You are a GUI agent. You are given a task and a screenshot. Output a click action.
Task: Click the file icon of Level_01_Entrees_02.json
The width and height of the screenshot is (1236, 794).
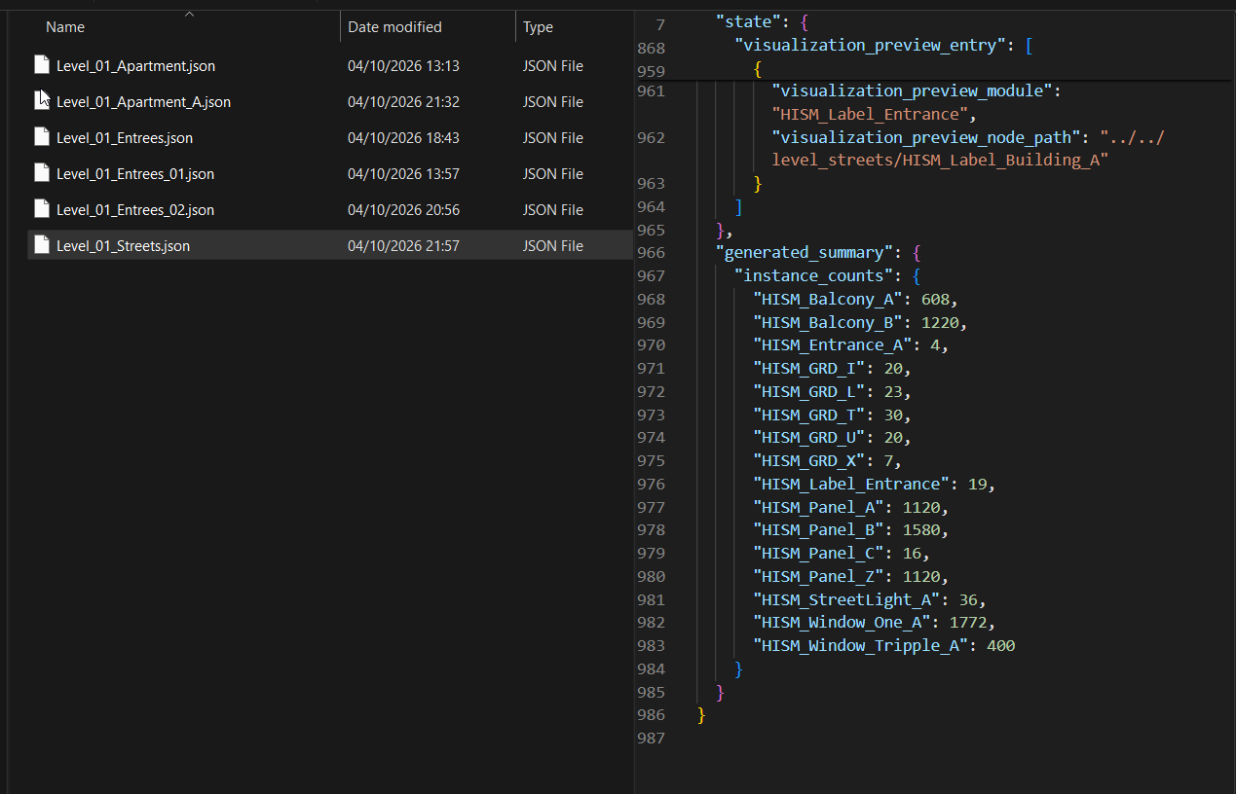41,209
